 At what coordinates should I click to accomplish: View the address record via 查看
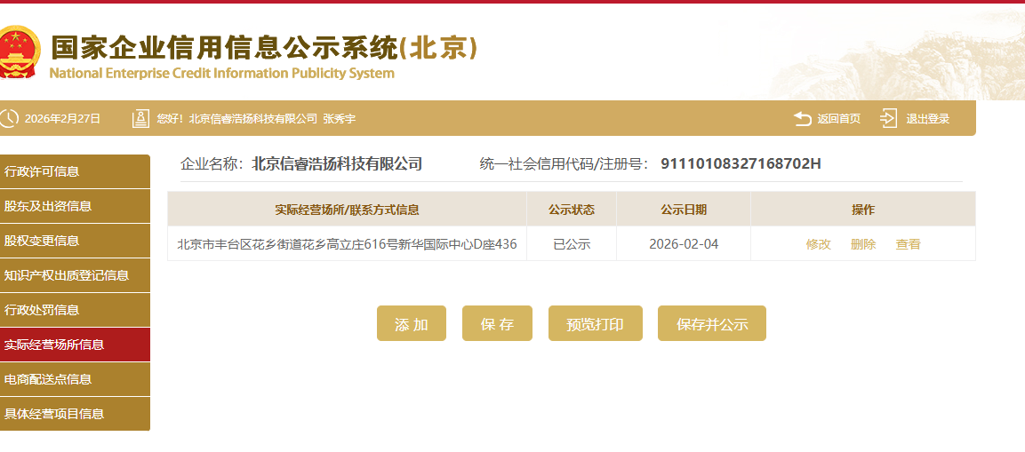908,244
